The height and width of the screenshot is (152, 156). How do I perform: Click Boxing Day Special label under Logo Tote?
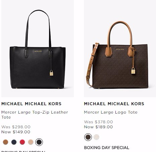pyautogui.click(x=107, y=148)
